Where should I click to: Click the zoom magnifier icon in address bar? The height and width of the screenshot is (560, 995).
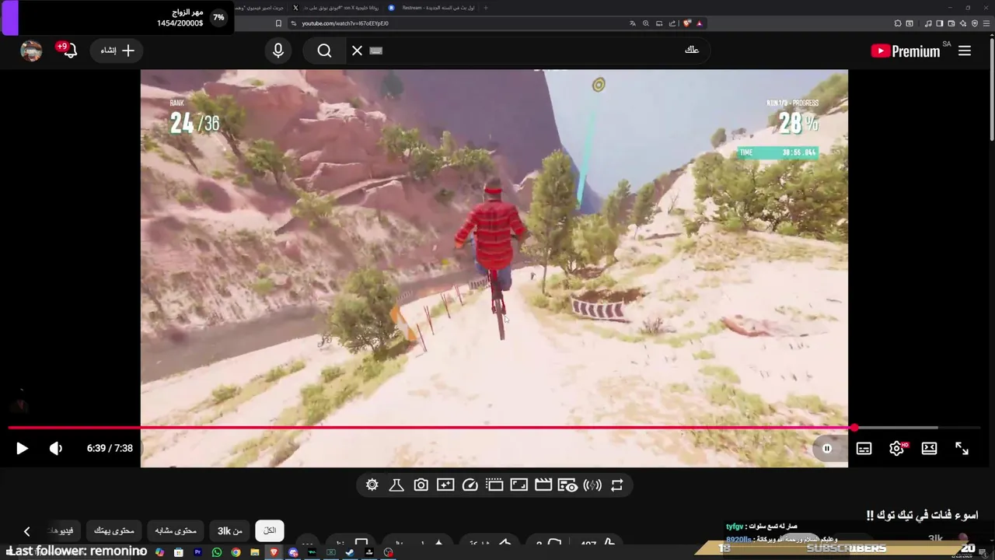646,23
